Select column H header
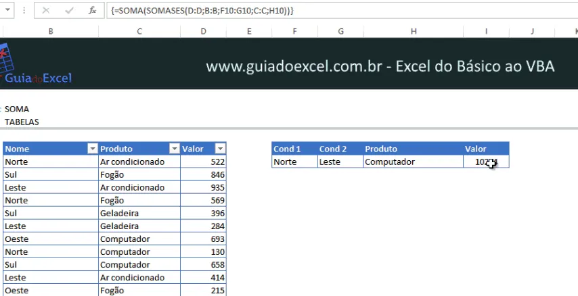The width and height of the screenshot is (578, 296). 414,32
